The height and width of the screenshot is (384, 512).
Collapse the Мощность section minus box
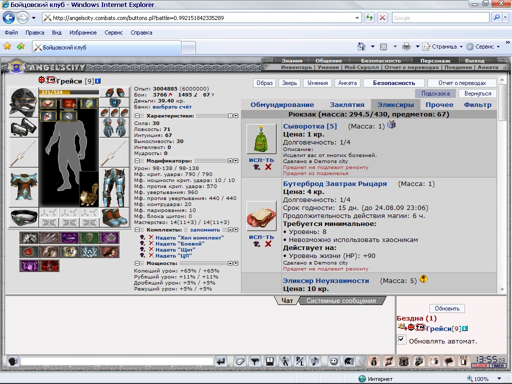click(137, 263)
